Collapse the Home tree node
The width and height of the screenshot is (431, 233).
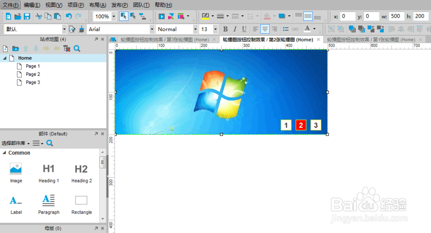(x=5, y=58)
